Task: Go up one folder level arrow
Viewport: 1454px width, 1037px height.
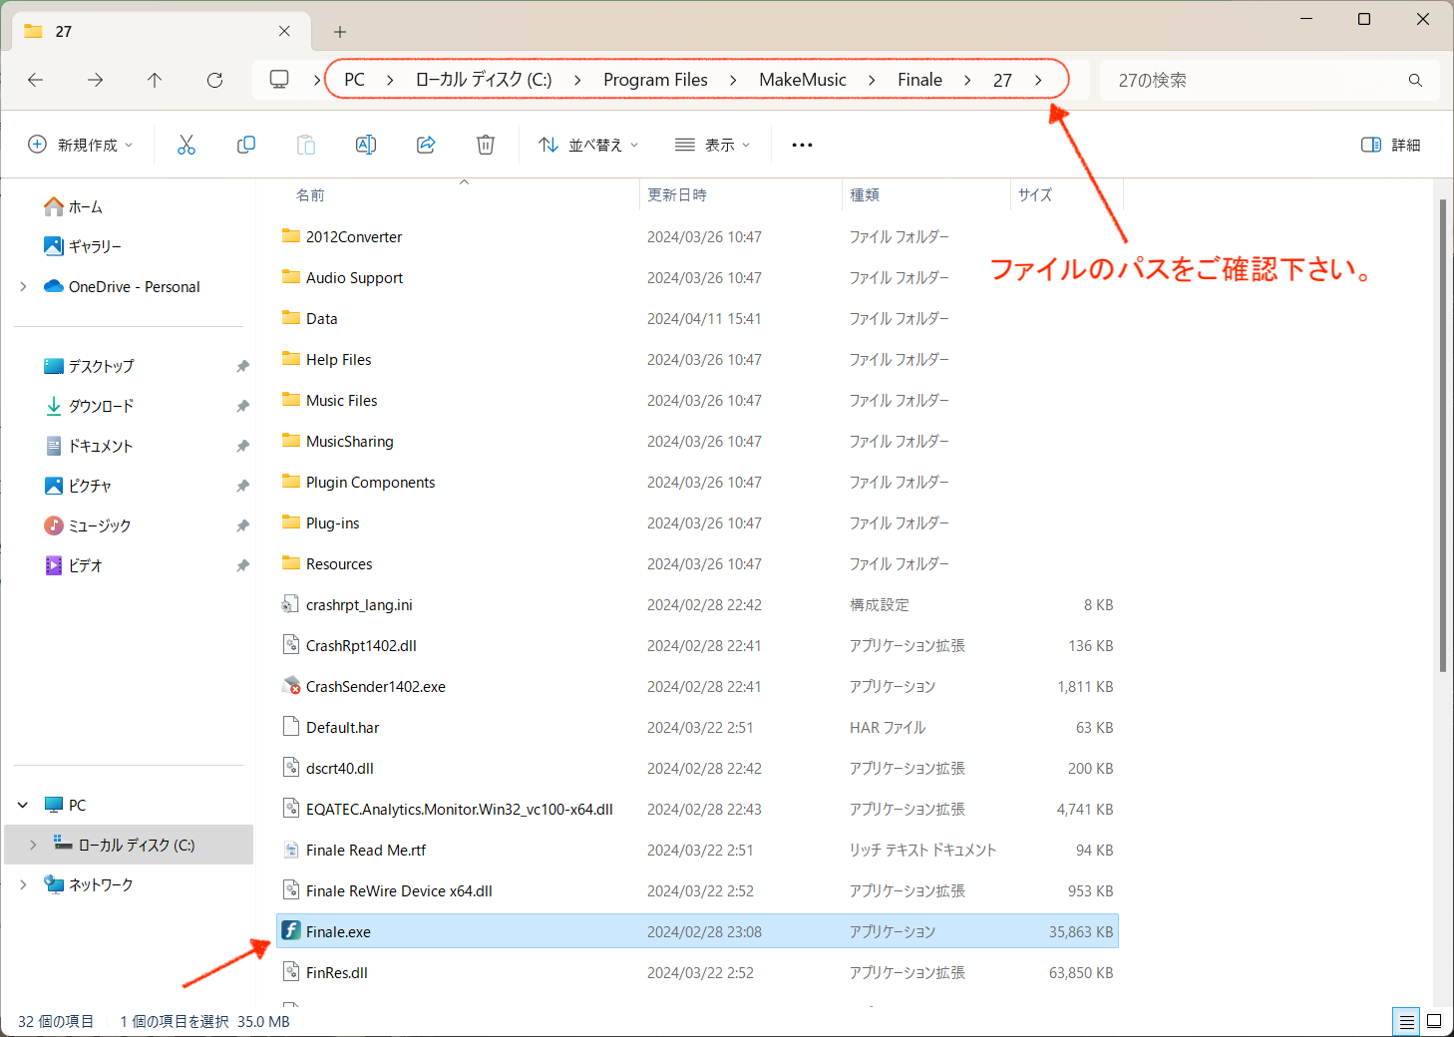Action: click(155, 80)
